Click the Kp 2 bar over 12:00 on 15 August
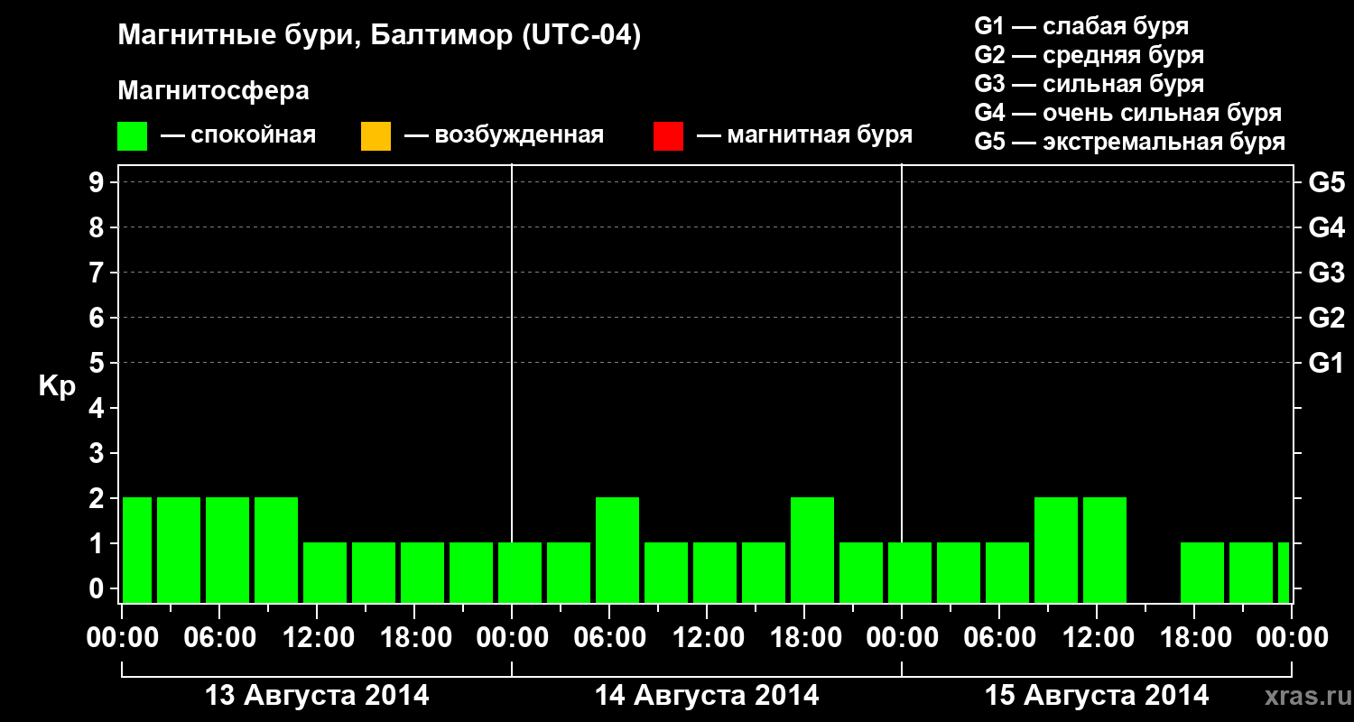 pyautogui.click(x=1105, y=550)
